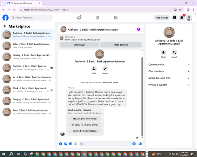Open conversation information purple icon

tap(139, 29)
